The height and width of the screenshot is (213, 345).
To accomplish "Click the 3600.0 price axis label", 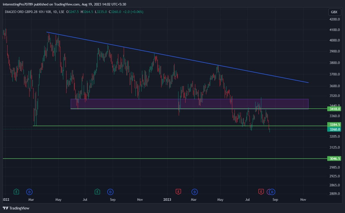I will (335, 86).
